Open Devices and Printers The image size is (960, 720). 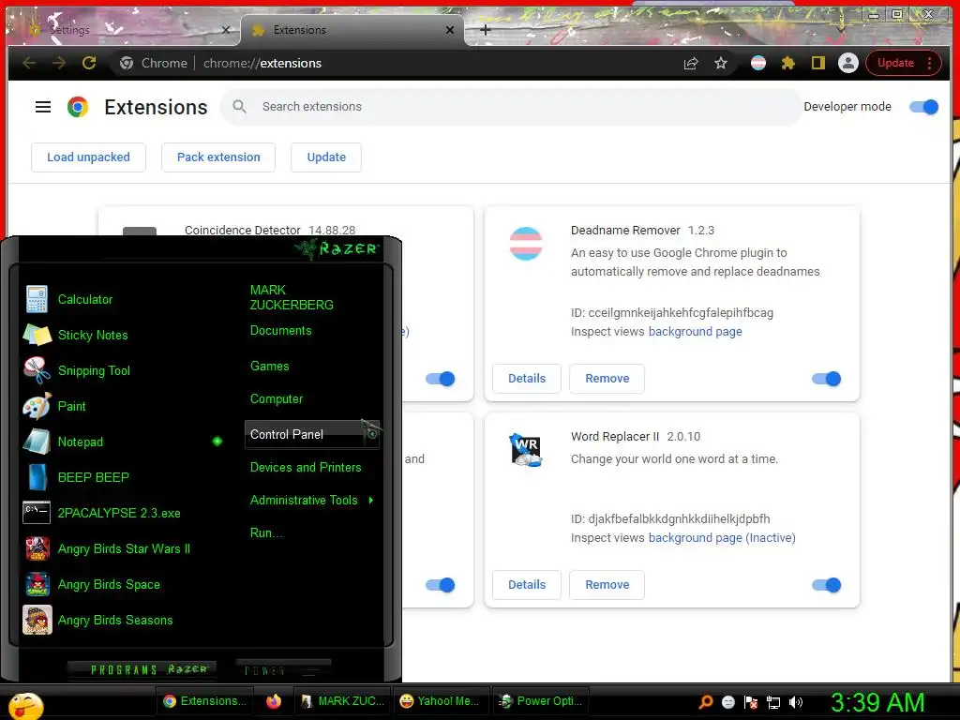click(x=306, y=467)
